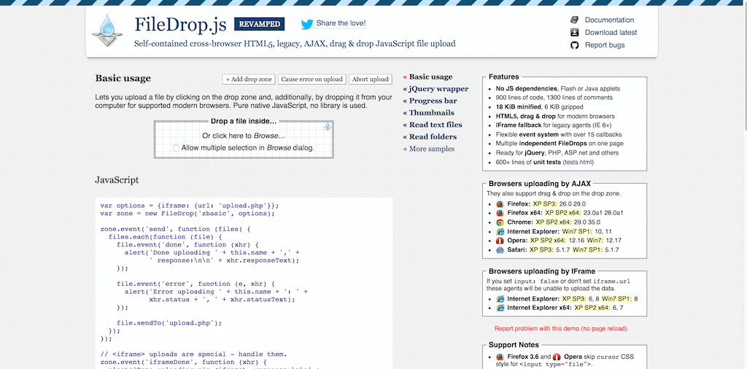Open the Read folders sample

click(x=433, y=136)
